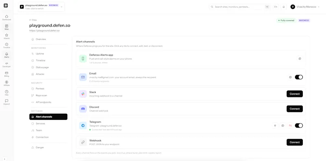Click the Defenso logo in the top-left corner

(x=6, y=6)
